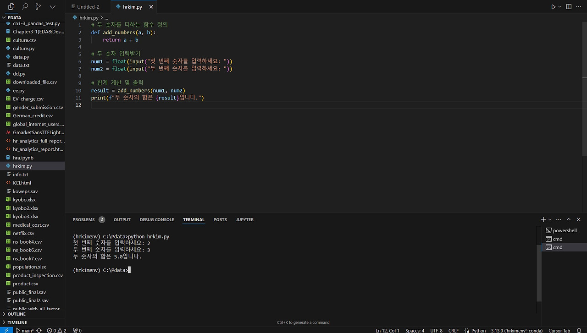Open the Explorer view icon
Viewport: 587px width, 333px height.
tap(11, 7)
